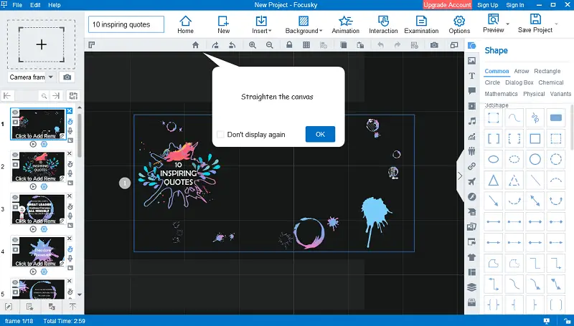The height and width of the screenshot is (326, 574).
Task: Open the File menu
Action: (x=17, y=5)
